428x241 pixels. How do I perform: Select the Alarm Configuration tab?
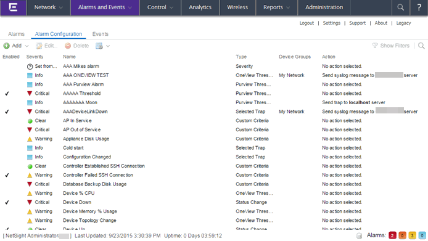pyautogui.click(x=59, y=34)
